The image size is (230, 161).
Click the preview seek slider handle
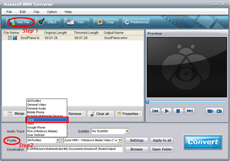pos(147,102)
